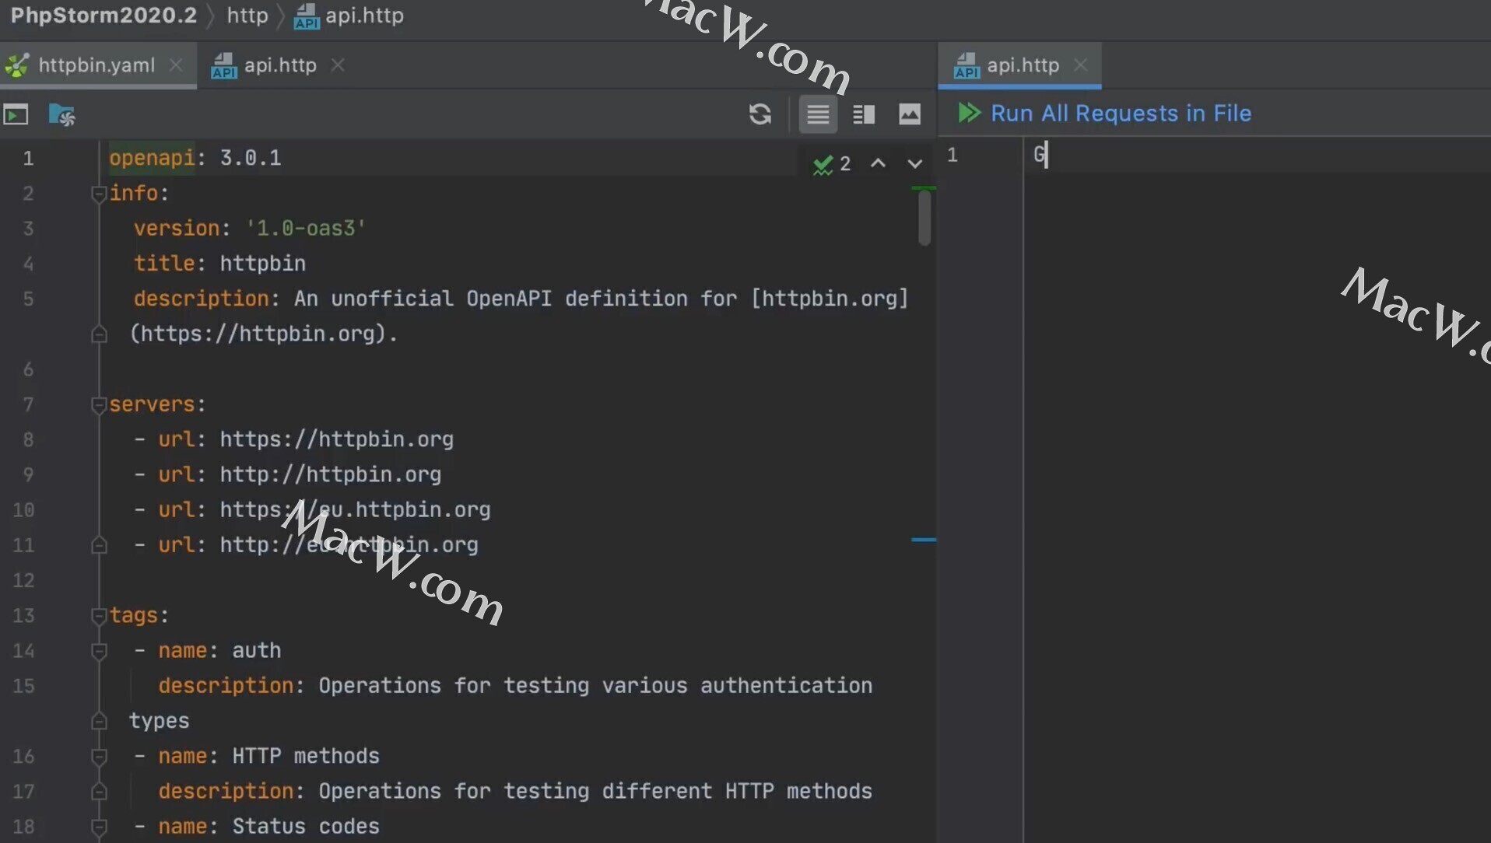Viewport: 1491px width, 843px height.
Task: Fold the 'name: auth' entry
Action: tap(99, 651)
